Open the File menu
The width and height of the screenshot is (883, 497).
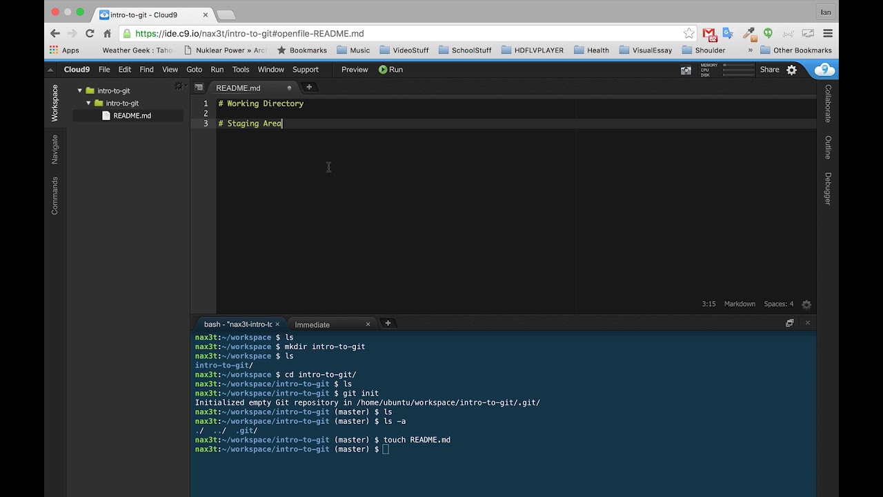[104, 70]
